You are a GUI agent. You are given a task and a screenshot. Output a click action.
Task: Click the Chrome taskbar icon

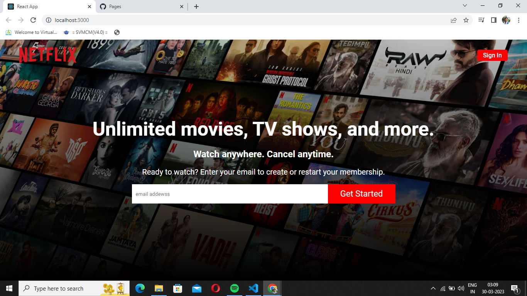coord(272,288)
